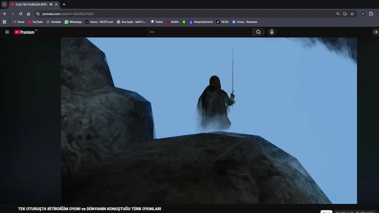The image size is (379, 213).
Task: Click the install app icon in address bar
Action: (x=345, y=14)
